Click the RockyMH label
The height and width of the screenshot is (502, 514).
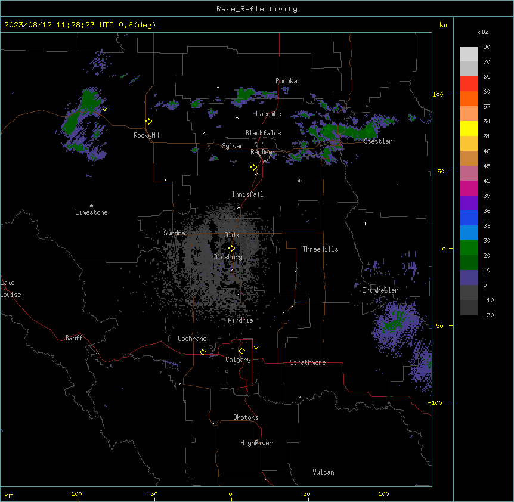(x=146, y=135)
